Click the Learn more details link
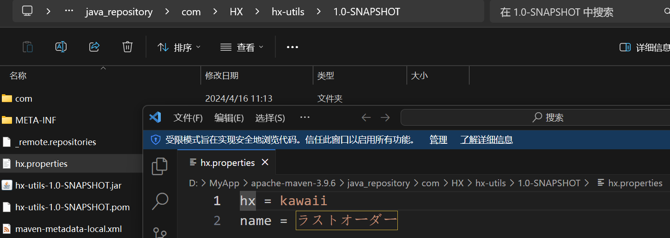 pyautogui.click(x=486, y=140)
